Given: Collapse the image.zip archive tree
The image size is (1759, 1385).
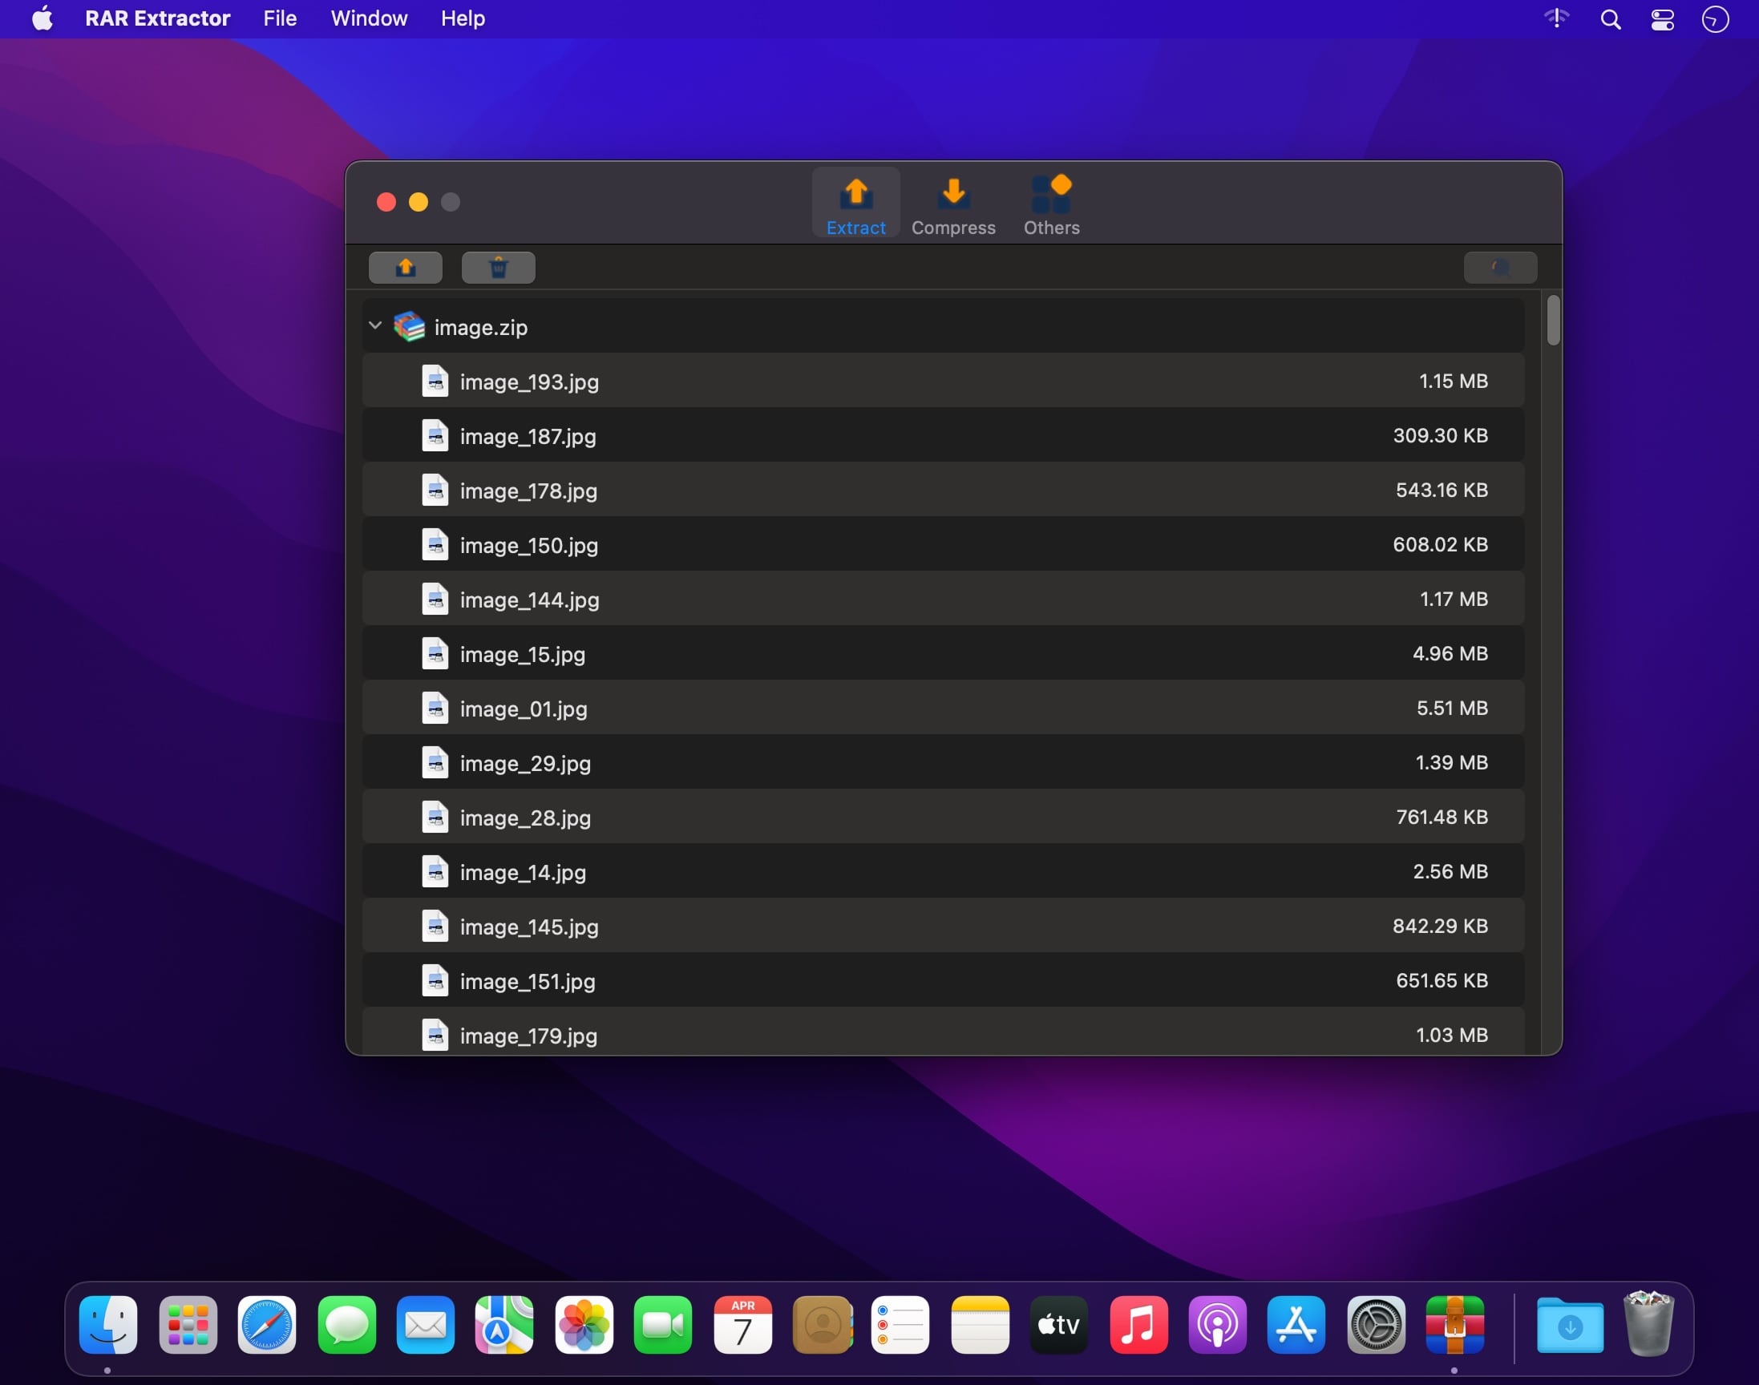Looking at the screenshot, I should click(375, 326).
